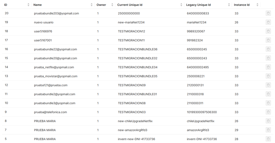This screenshot has height=143, width=275.
Task: Click trash icon for prueba_netflix@yopmail.com
Action: point(268,67)
